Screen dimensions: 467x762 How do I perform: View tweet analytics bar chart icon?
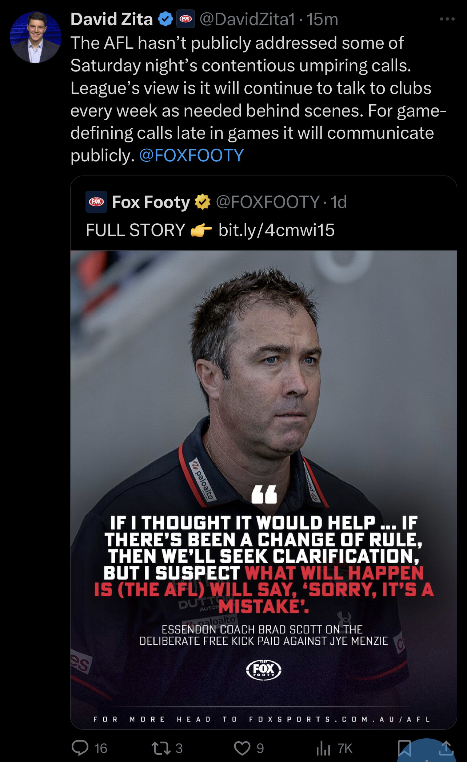323,748
